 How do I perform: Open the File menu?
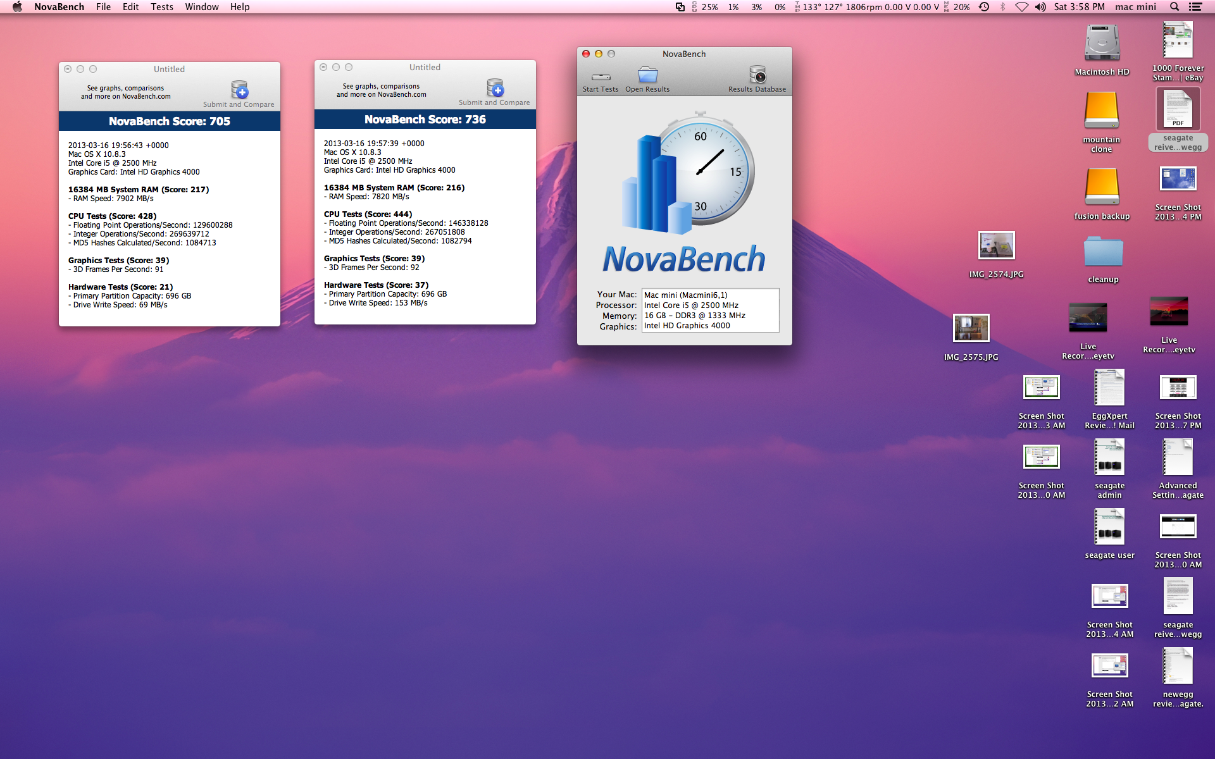(x=103, y=7)
